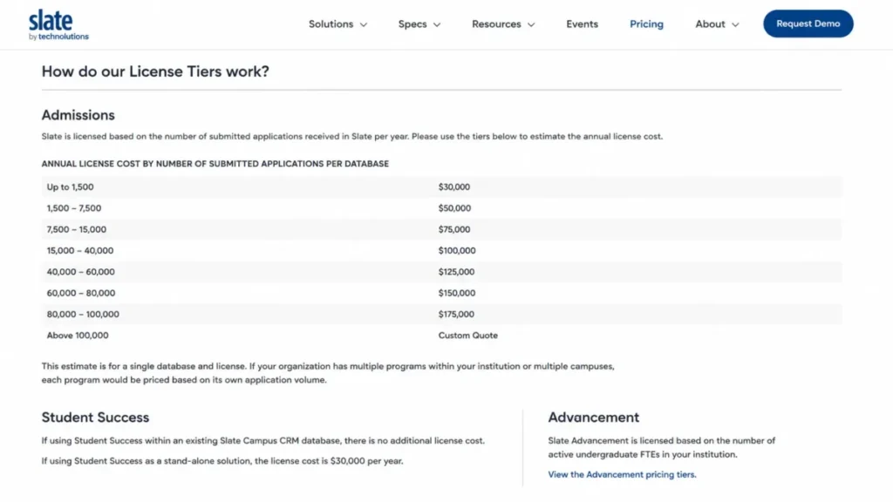Go to the Pricing page
This screenshot has height=502, width=893.
click(646, 24)
